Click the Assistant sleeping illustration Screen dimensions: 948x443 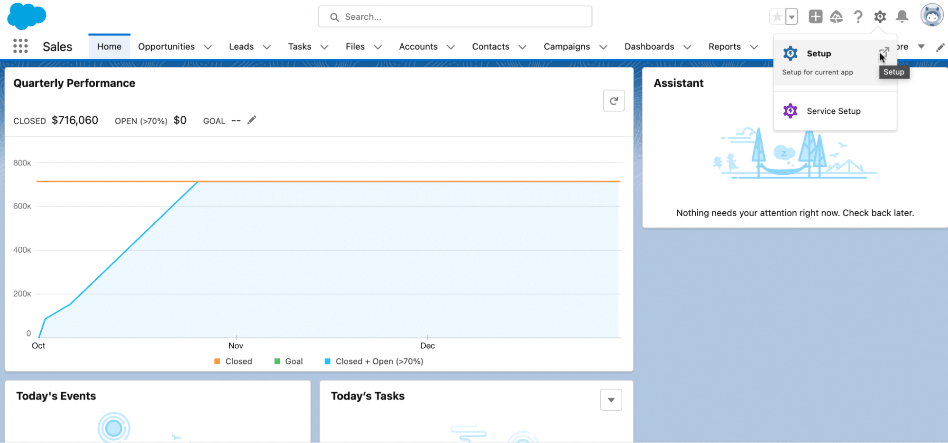[x=795, y=153]
